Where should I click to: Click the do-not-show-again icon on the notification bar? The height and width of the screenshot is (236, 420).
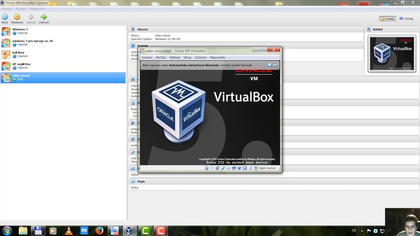(x=275, y=65)
